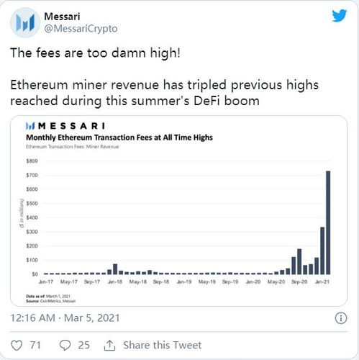Click the tallest bar near Jan-21
Viewport: 359px width, 360px height.
click(x=328, y=222)
